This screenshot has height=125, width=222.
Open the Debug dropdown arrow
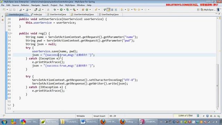tap(58, 10)
